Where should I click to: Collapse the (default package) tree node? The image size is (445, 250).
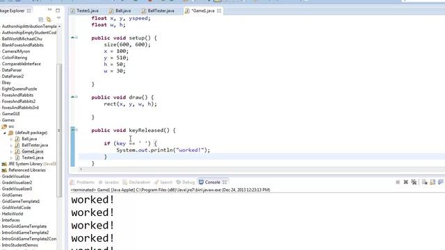coord(5,133)
